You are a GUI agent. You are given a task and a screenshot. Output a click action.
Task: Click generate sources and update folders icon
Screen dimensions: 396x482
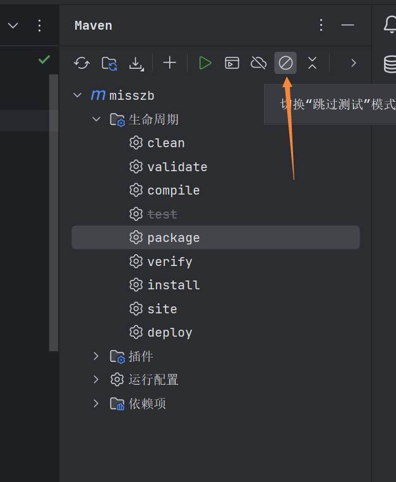point(109,63)
